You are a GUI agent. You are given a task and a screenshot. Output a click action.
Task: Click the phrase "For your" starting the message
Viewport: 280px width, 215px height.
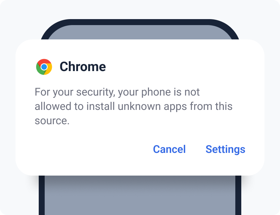tap(54, 92)
